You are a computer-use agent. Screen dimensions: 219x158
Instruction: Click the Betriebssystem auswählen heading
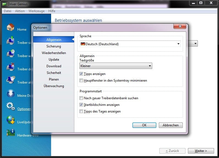78,20
